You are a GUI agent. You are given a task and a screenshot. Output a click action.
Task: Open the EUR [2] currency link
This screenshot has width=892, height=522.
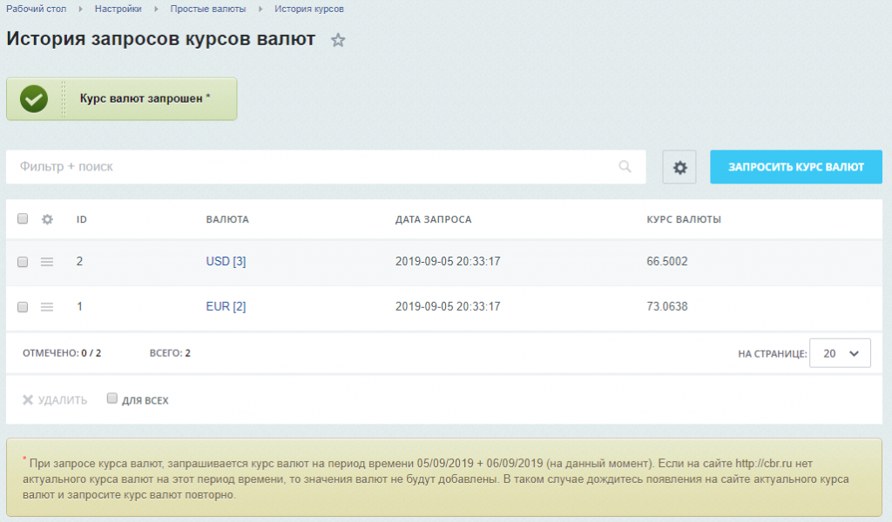coord(226,306)
